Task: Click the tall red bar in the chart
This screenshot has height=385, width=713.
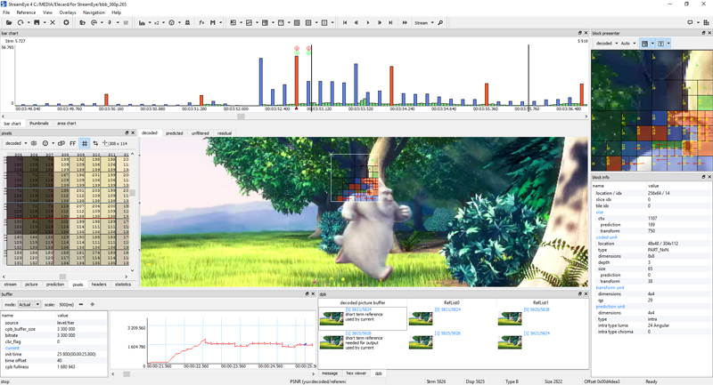Action: tap(297, 81)
